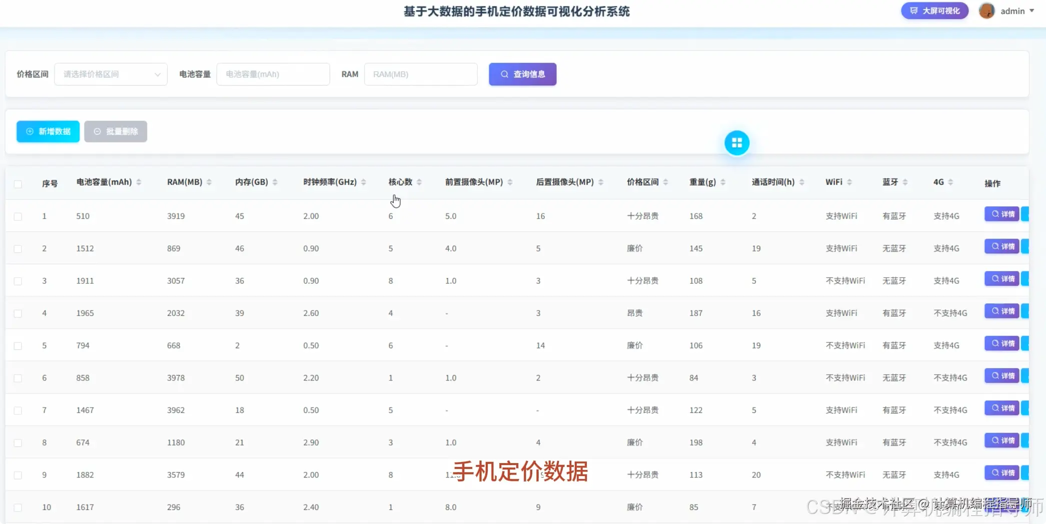Toggle the select-all checkbox in table header
The width and height of the screenshot is (1046, 524).
[19, 183]
